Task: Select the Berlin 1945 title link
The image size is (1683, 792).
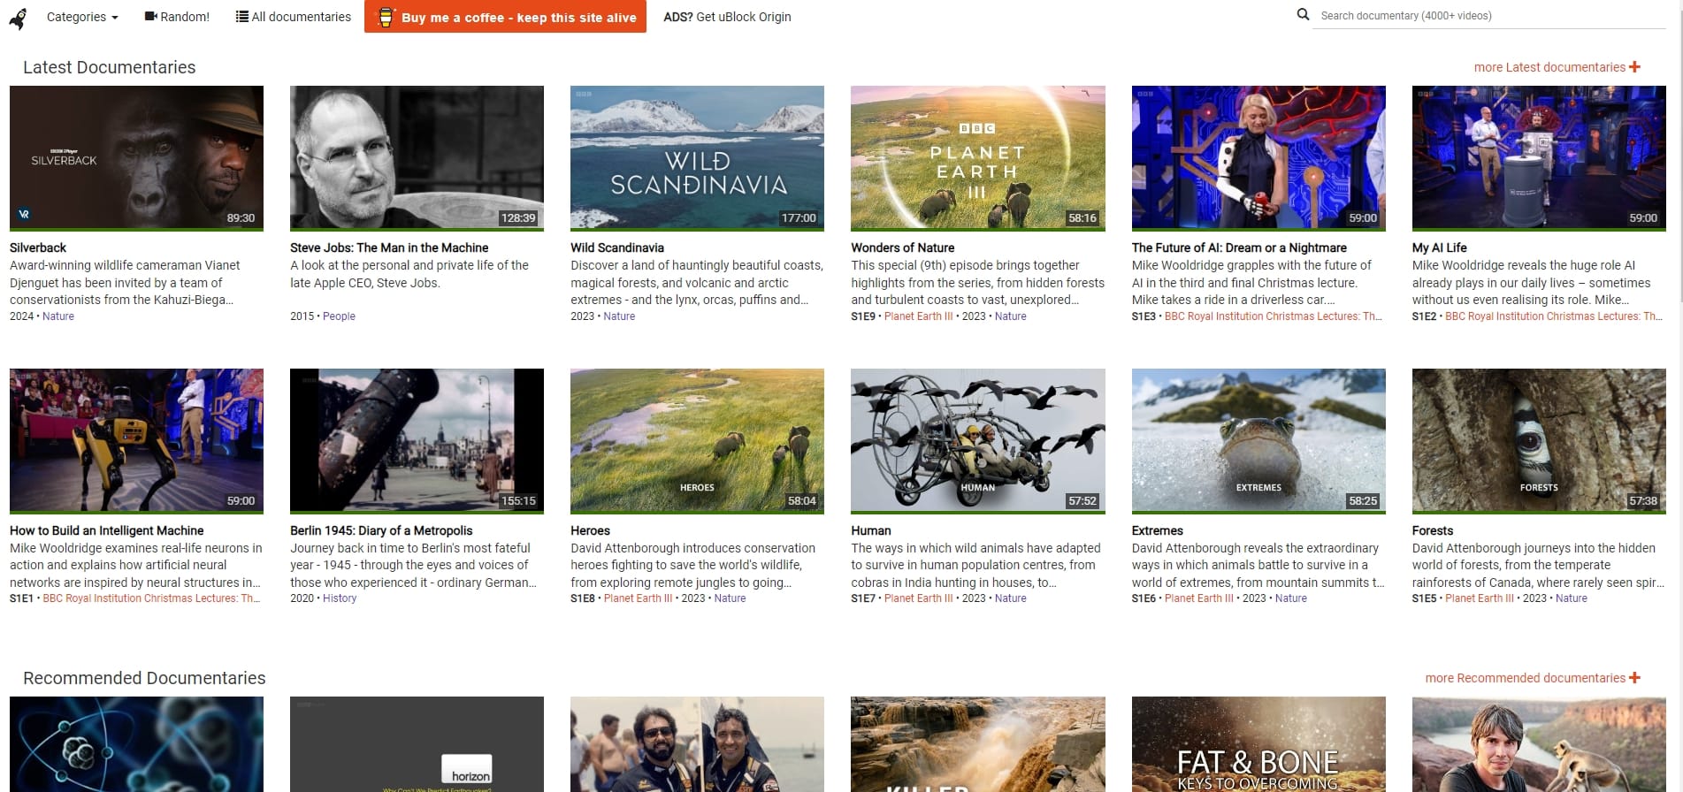Action: pos(381,530)
